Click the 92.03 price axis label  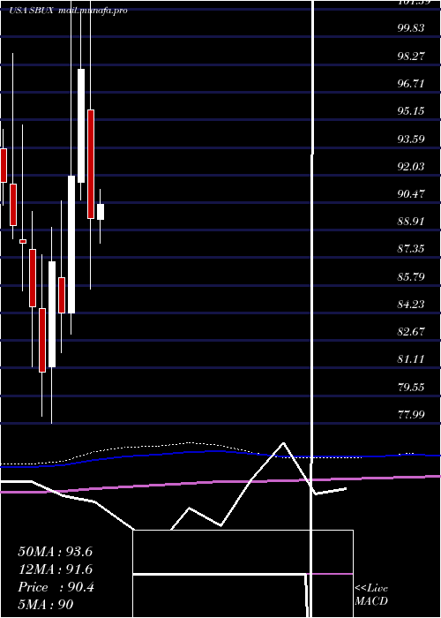point(412,166)
